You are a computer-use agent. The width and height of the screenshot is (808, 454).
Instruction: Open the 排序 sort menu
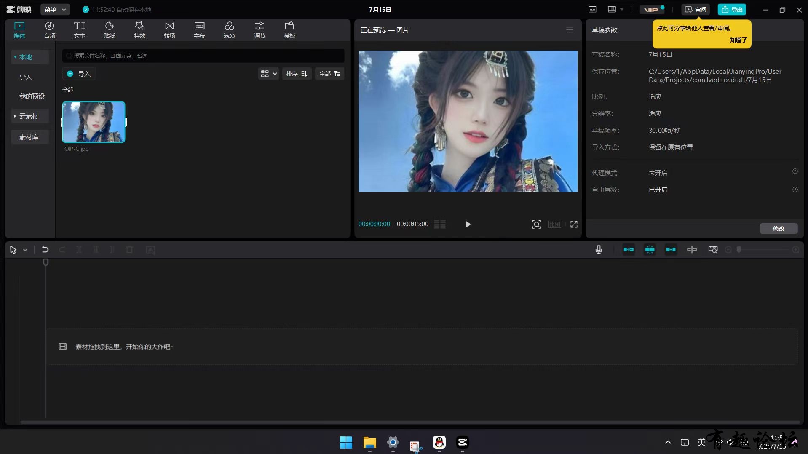tap(297, 74)
